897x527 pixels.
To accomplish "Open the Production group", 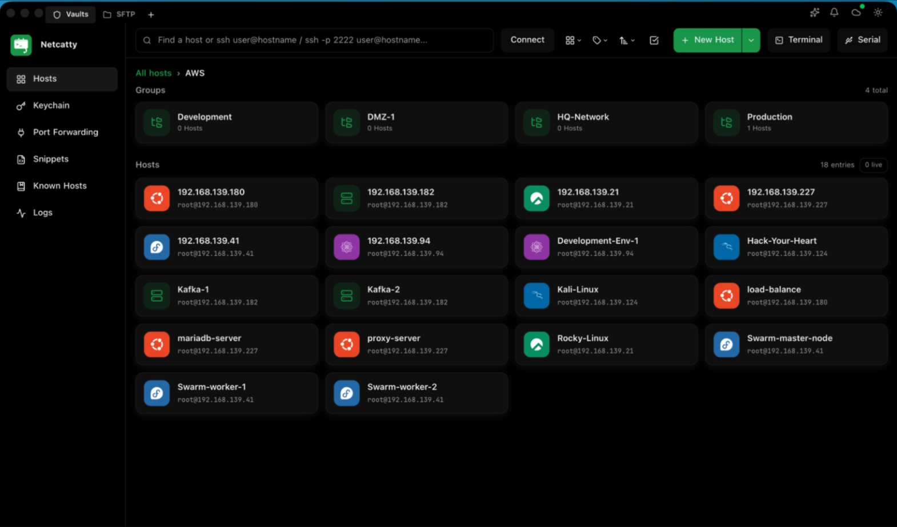I will 796,122.
